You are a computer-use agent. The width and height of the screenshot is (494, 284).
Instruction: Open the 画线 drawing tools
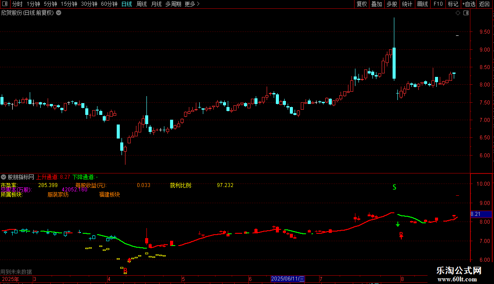422,4
